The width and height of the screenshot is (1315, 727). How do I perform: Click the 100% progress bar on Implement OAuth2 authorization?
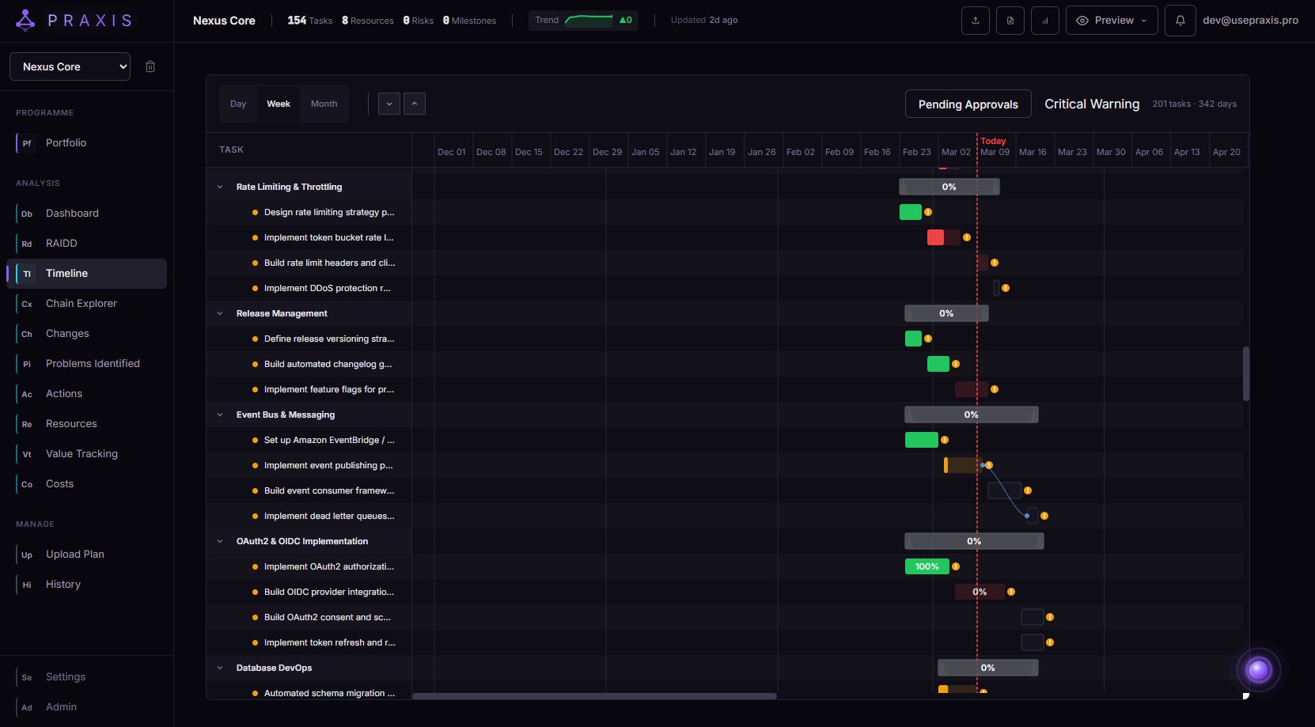coord(927,566)
